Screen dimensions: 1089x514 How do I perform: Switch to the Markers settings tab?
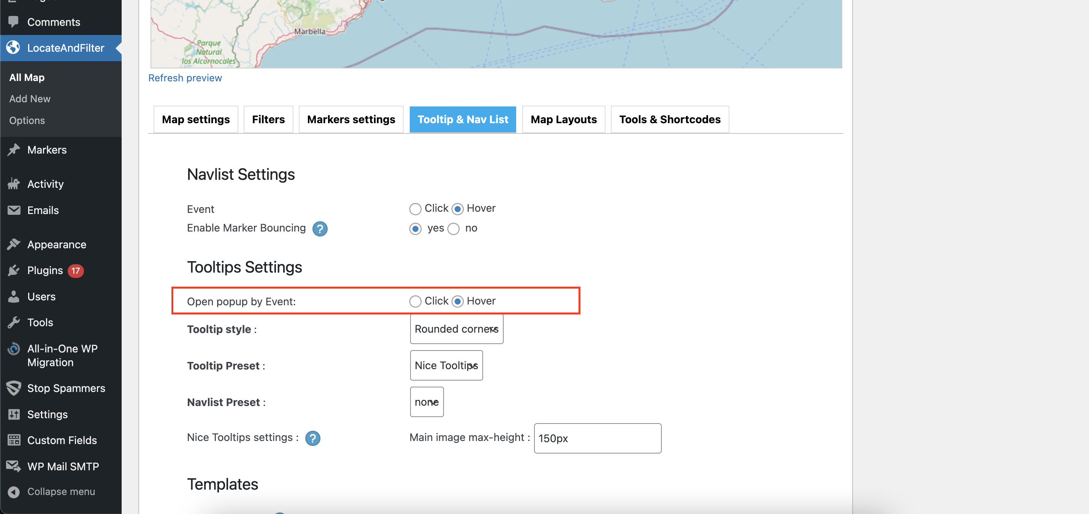tap(350, 120)
